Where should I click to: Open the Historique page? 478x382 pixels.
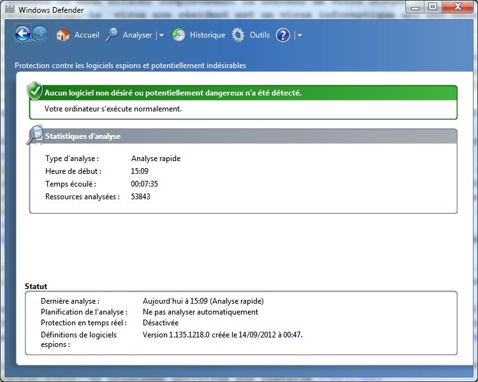[207, 35]
